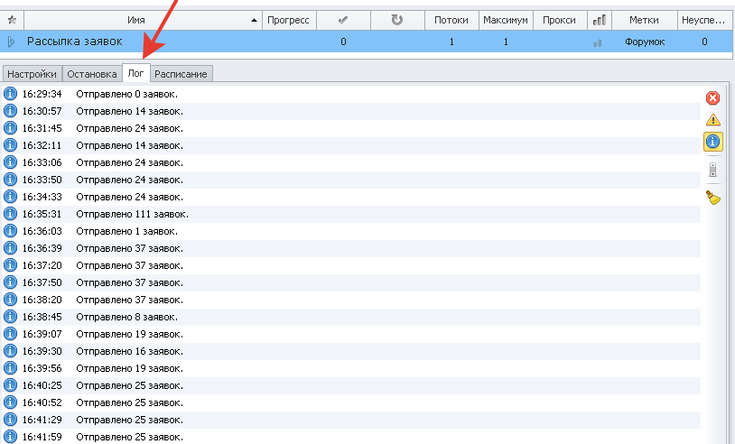
Task: Click the Максимум column header
Action: [506, 20]
